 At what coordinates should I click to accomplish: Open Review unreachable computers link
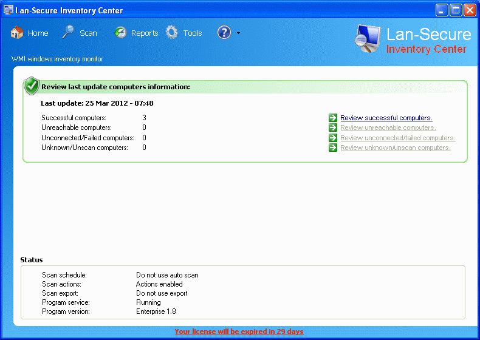[388, 127]
